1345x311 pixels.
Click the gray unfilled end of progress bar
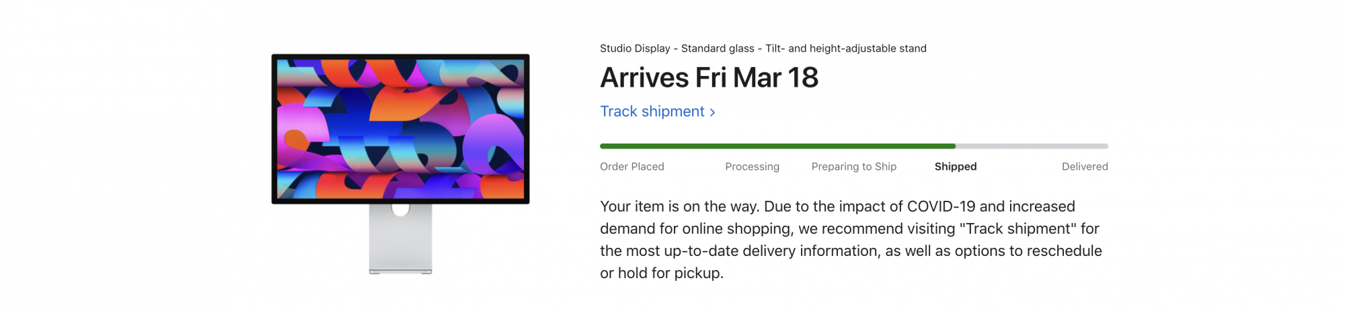click(1032, 146)
